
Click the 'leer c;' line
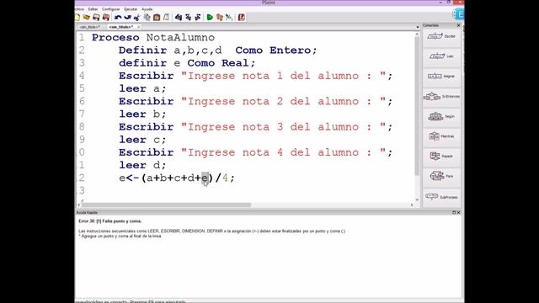[x=142, y=140]
